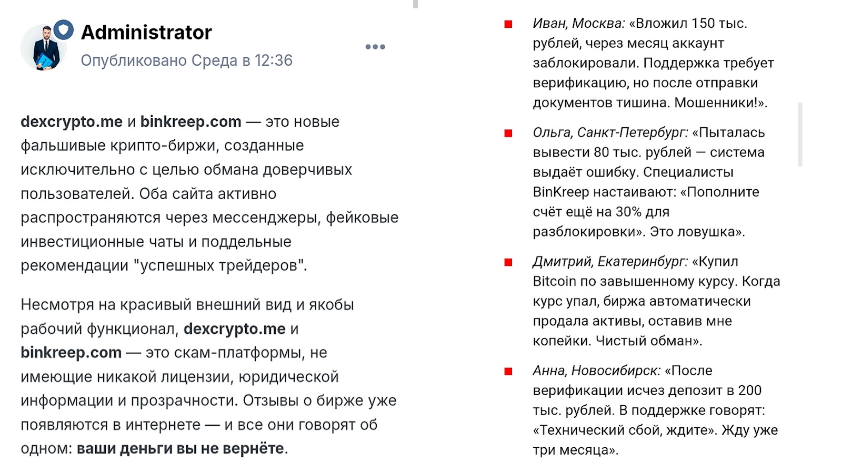Click binkreep.com before "это скам-платформы"
Viewport: 842px width, 473px height.
pyautogui.click(x=71, y=352)
